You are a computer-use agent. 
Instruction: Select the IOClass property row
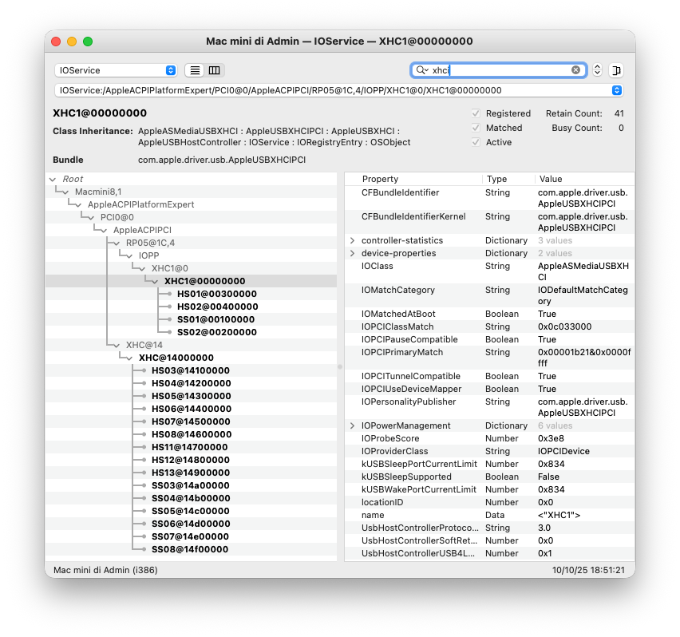489,271
